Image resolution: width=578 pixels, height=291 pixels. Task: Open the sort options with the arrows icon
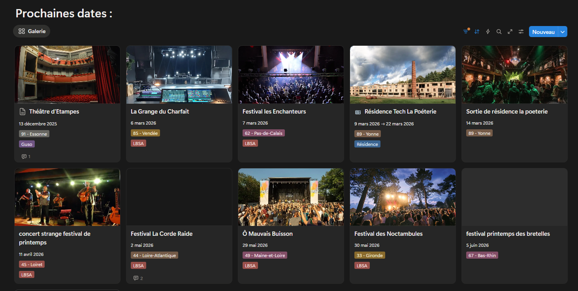476,31
